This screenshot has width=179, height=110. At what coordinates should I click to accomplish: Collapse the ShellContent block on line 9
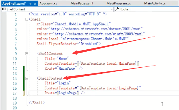pyautogui.click(x=27, y=54)
